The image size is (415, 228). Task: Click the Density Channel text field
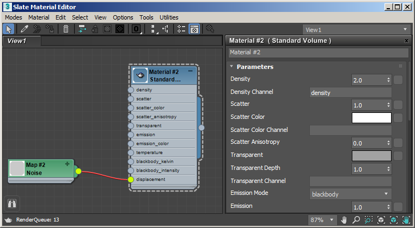tap(350, 93)
